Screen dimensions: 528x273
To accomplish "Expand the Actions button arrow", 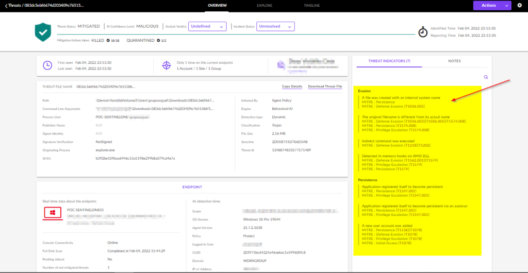I will (506, 5).
